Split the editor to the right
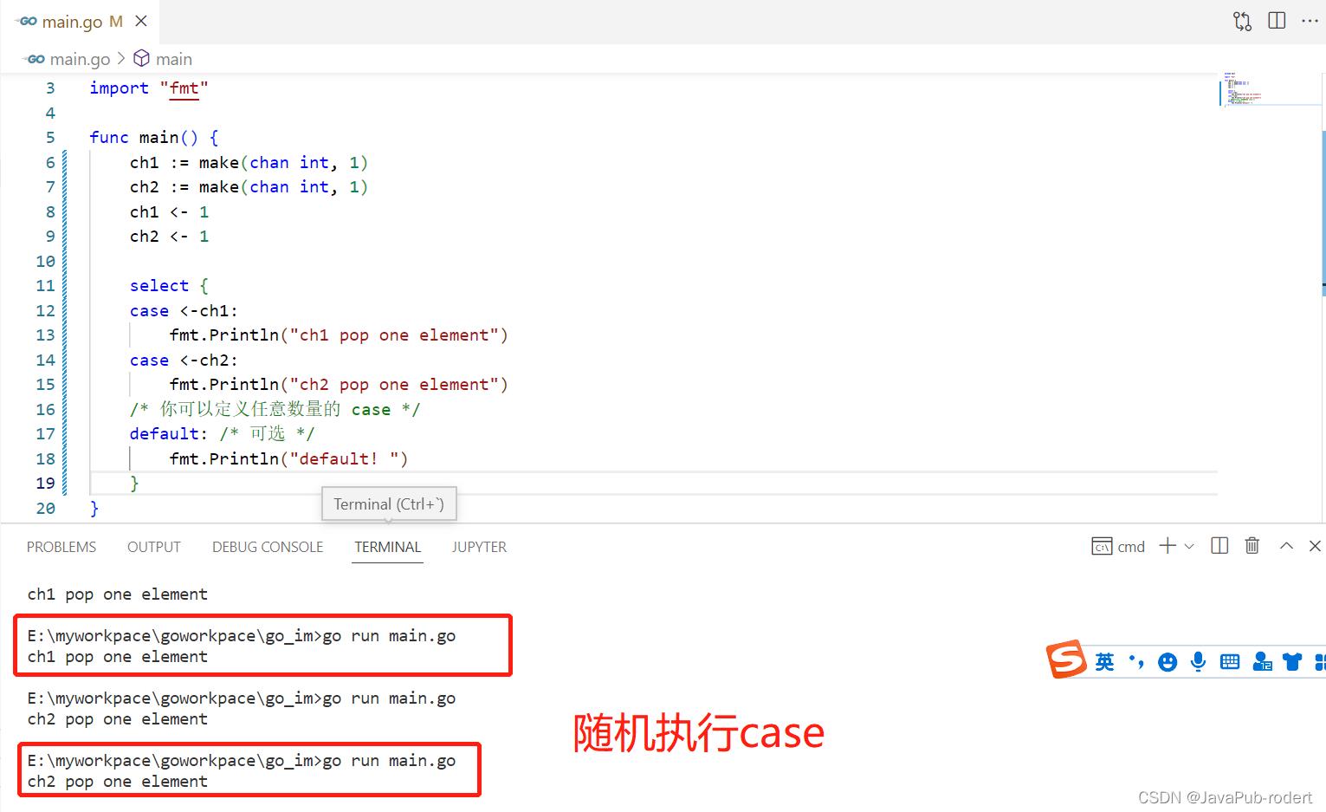 click(1277, 21)
